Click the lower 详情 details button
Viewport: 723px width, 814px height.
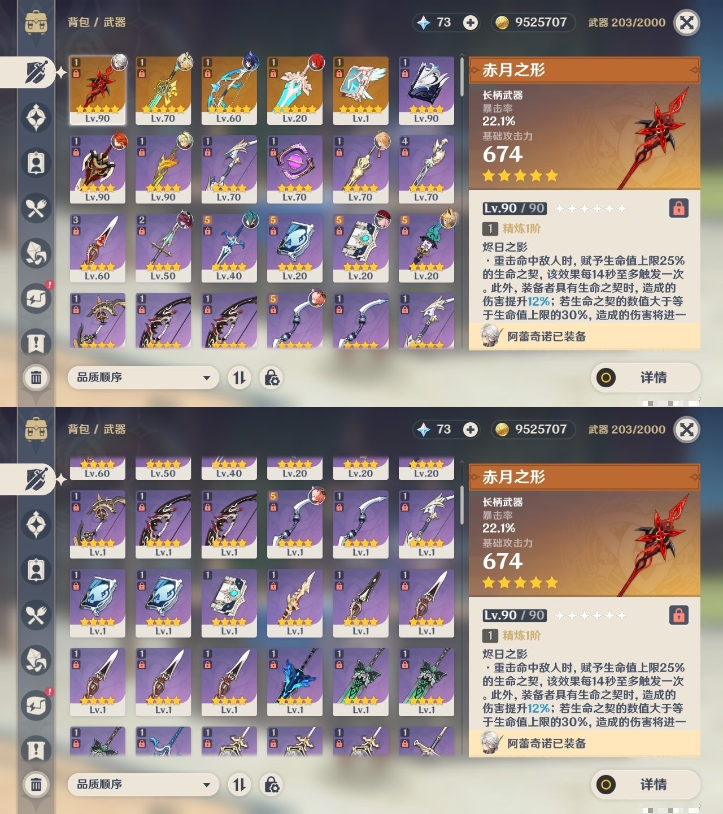646,785
